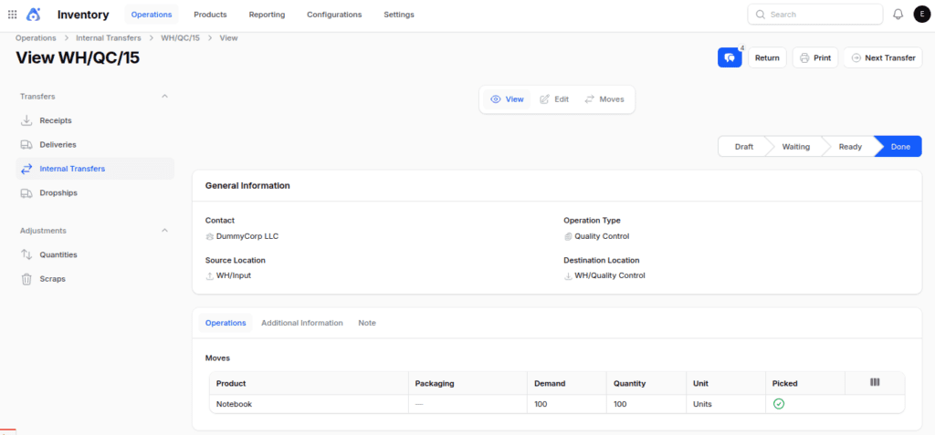Click the Print button label
Viewport: 935px width, 435px height.
pyautogui.click(x=823, y=57)
